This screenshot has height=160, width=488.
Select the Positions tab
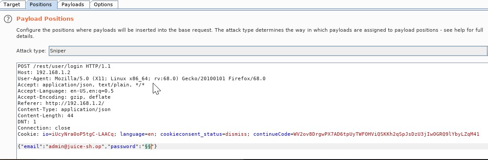(x=40, y=4)
